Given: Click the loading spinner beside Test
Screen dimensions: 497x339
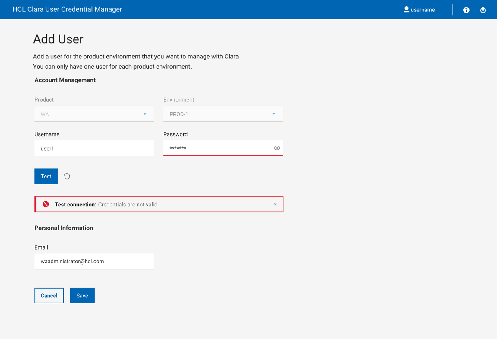Looking at the screenshot, I should 67,176.
